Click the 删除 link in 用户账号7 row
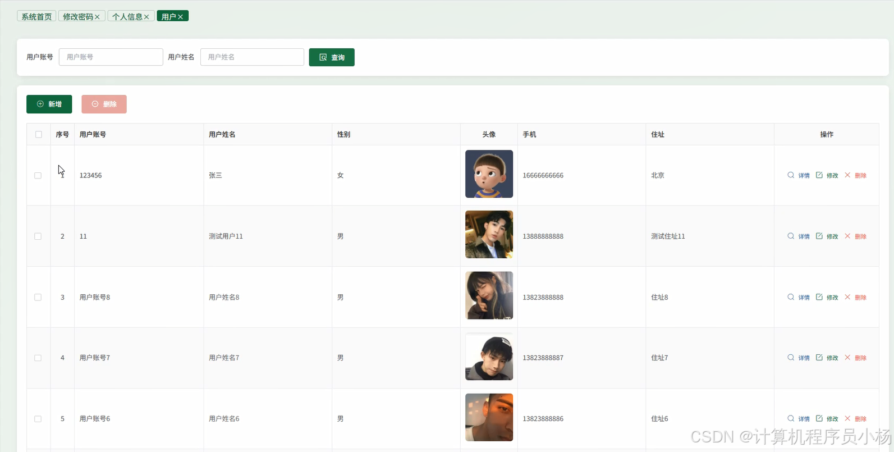This screenshot has width=894, height=452. tap(861, 358)
